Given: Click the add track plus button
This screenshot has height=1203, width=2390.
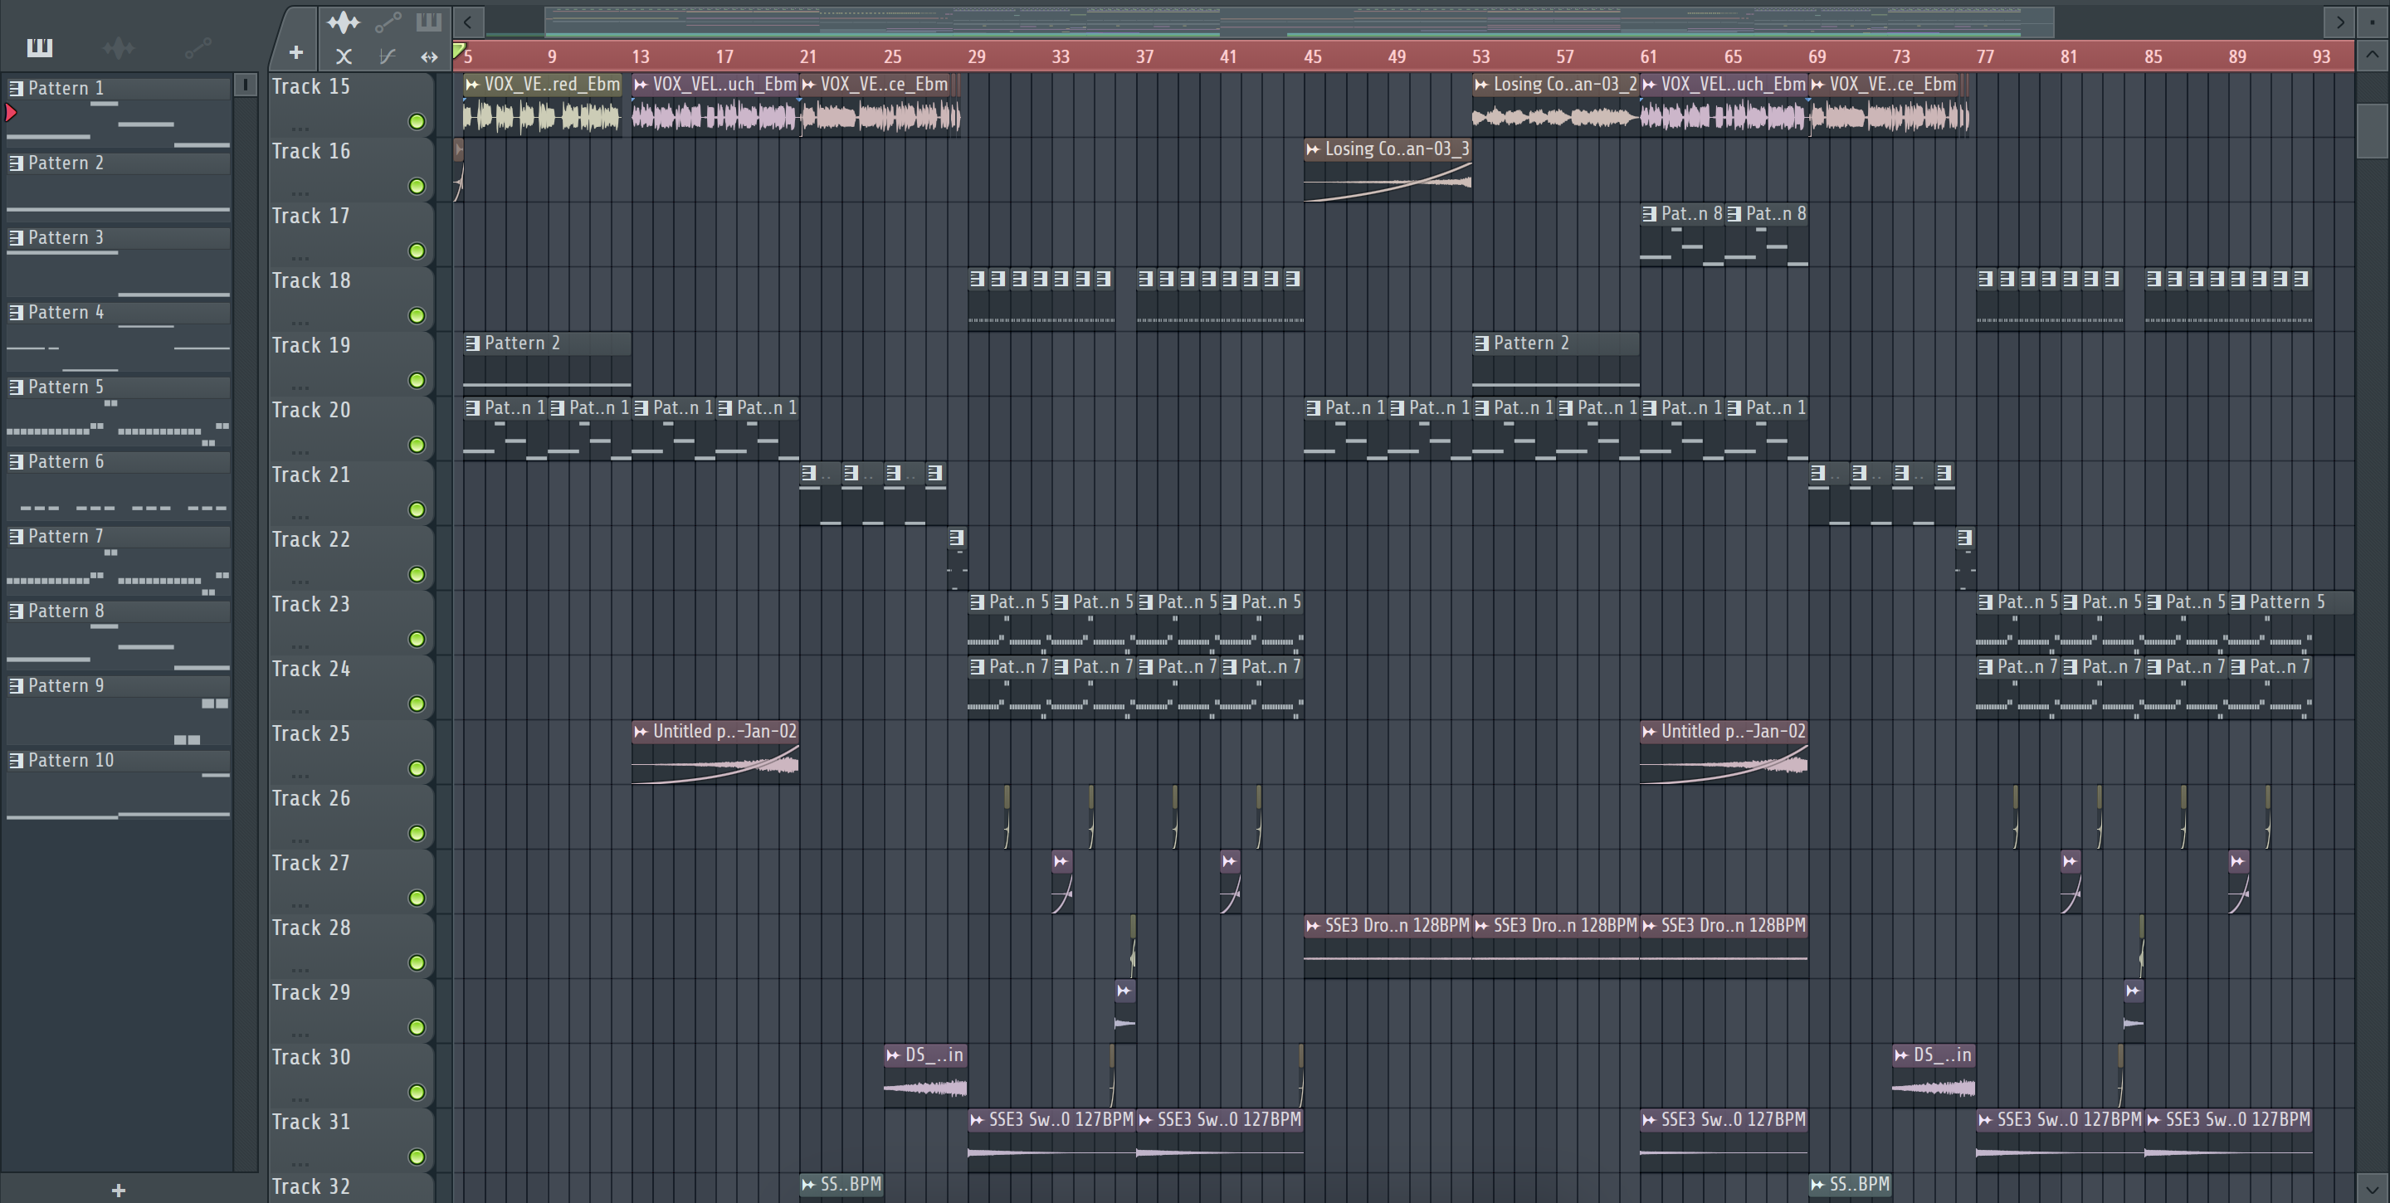Looking at the screenshot, I should [x=296, y=53].
